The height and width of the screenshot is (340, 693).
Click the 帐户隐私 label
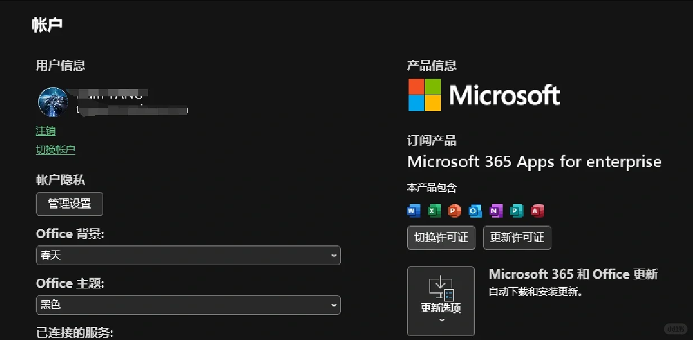point(61,180)
